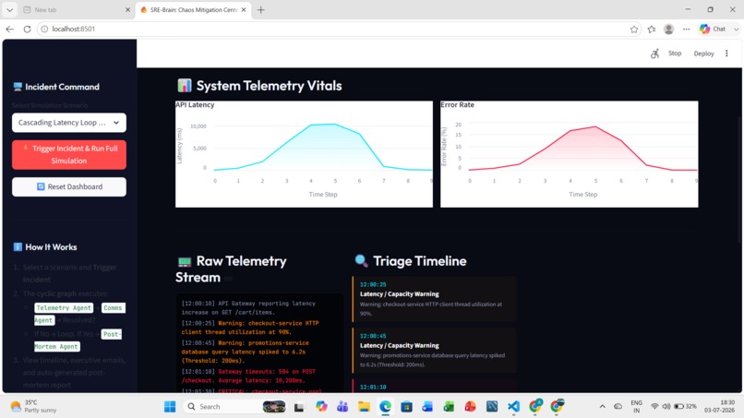This screenshot has width=744, height=418.
Task: Select the 12:00:25 triage timeline entry
Action: (x=434, y=299)
